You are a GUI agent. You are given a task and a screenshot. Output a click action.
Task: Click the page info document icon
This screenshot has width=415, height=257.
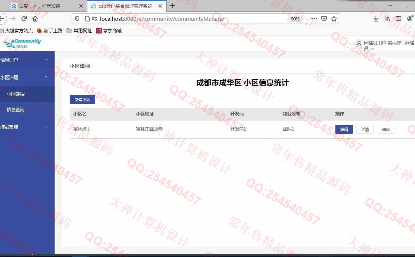[87, 19]
